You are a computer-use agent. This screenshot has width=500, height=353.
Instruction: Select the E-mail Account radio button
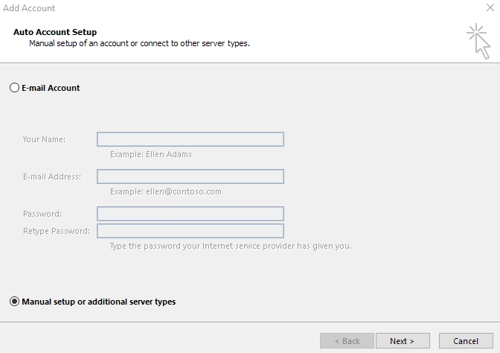14,87
